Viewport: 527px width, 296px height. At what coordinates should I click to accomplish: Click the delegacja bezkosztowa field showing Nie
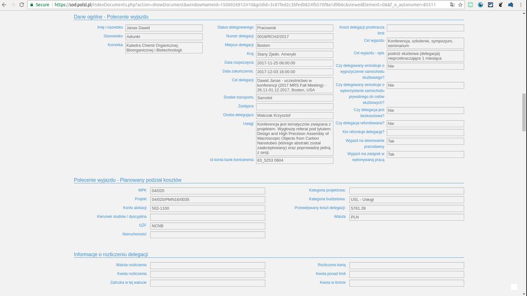tap(426, 110)
